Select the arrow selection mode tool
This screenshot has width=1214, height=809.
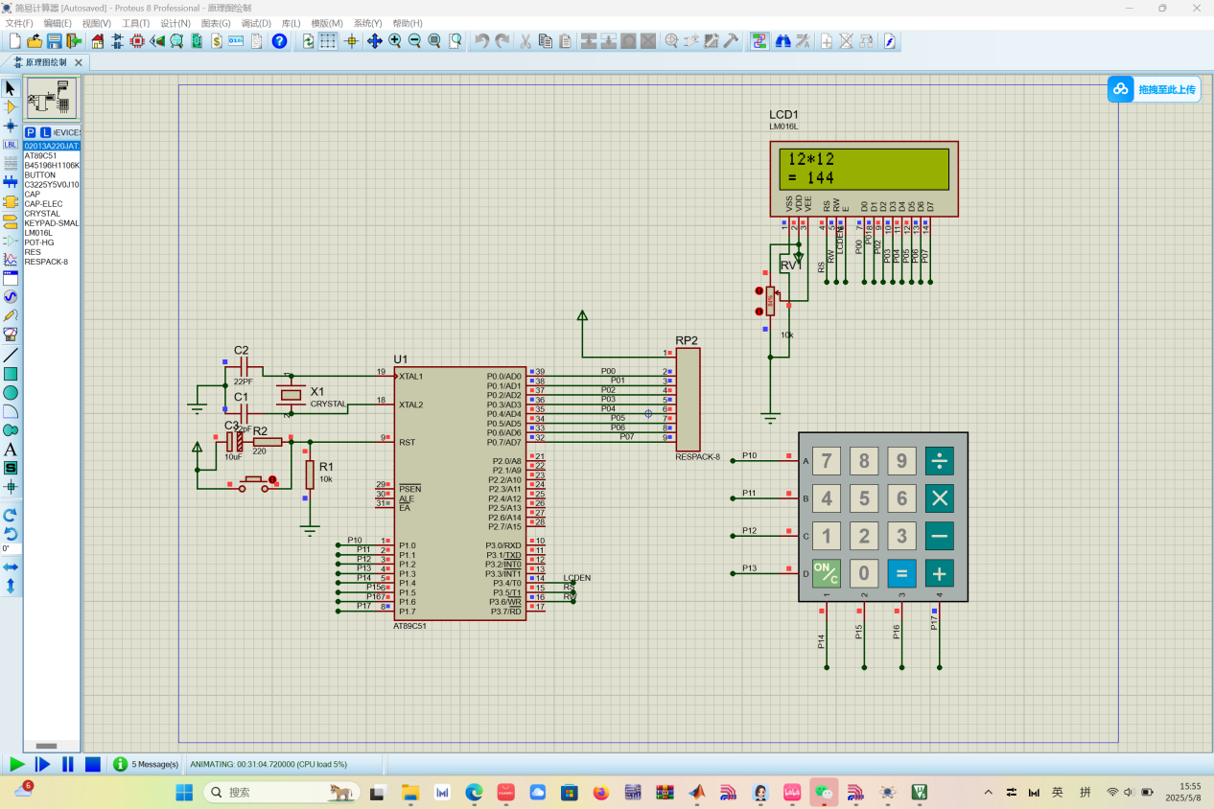point(11,88)
